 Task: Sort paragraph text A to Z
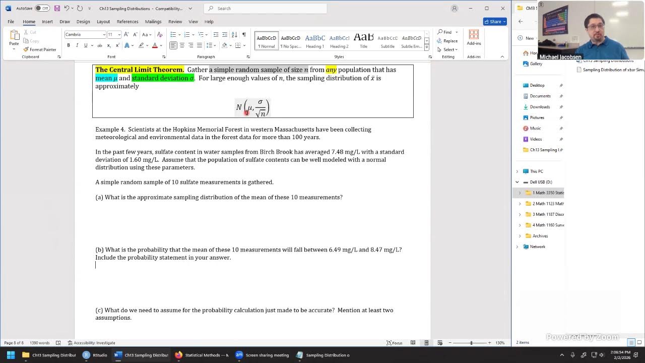coord(234,34)
